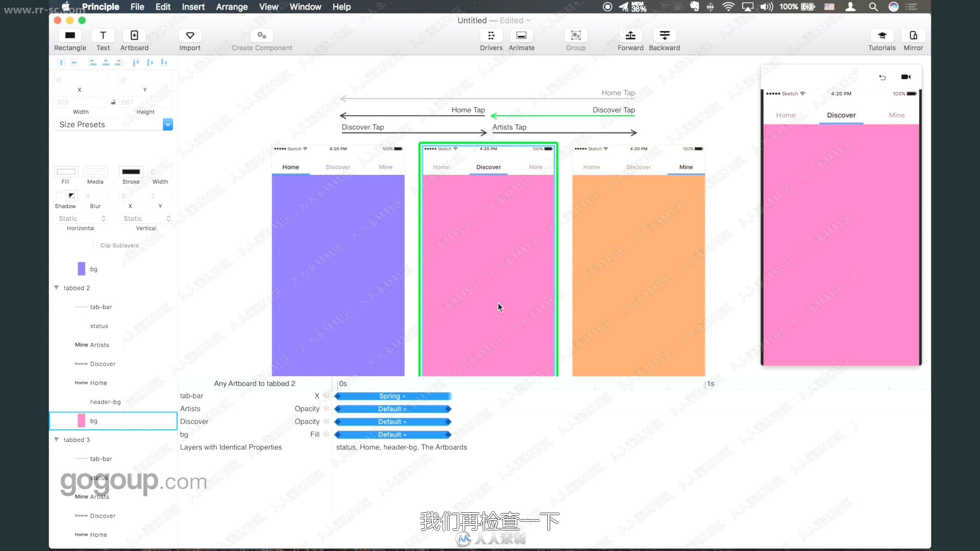
Task: Expand the tabbed 2 layer group
Action: pyautogui.click(x=56, y=287)
